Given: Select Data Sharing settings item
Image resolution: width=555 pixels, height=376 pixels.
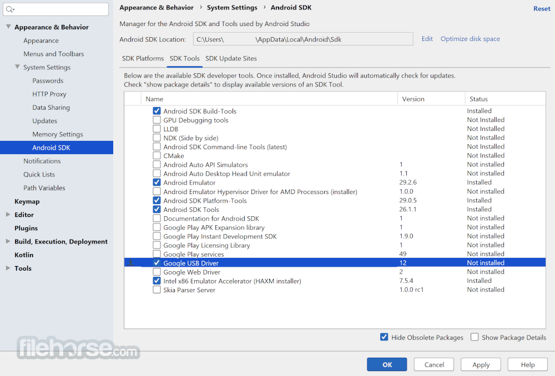Looking at the screenshot, I should point(51,108).
